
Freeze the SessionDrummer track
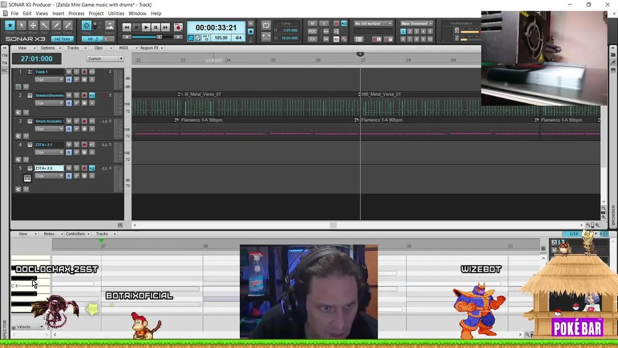coord(84,103)
